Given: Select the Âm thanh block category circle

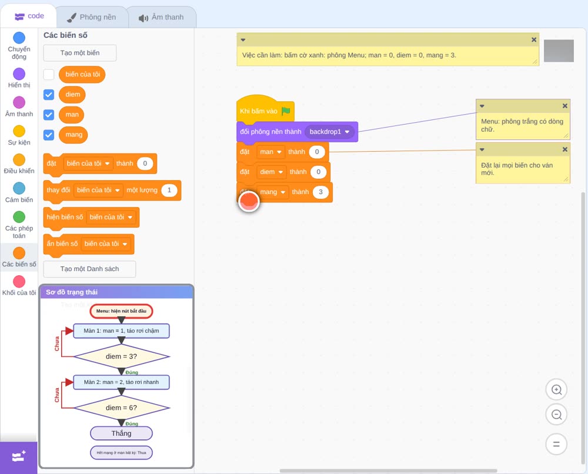Looking at the screenshot, I should [x=19, y=102].
